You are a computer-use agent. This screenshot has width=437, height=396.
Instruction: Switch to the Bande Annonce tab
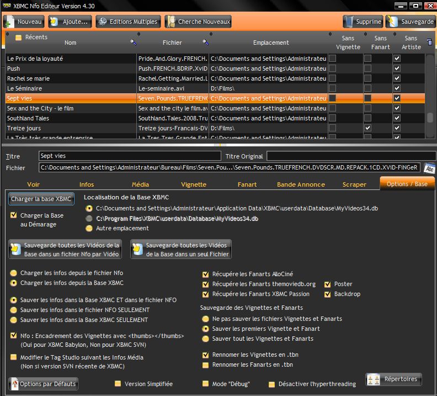point(301,184)
